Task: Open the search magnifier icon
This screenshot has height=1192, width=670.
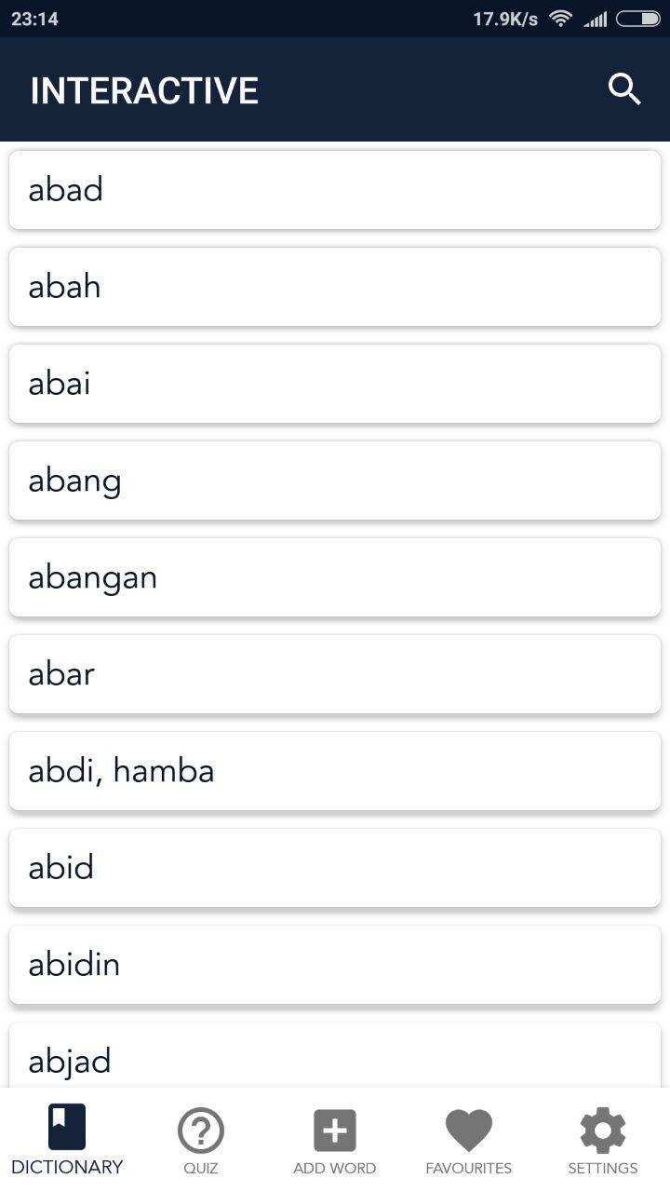Action: (624, 89)
